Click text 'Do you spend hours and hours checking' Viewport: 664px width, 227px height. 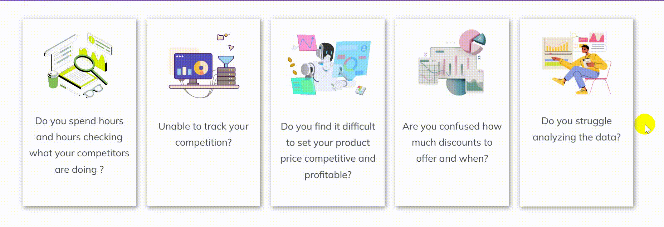[x=79, y=129]
